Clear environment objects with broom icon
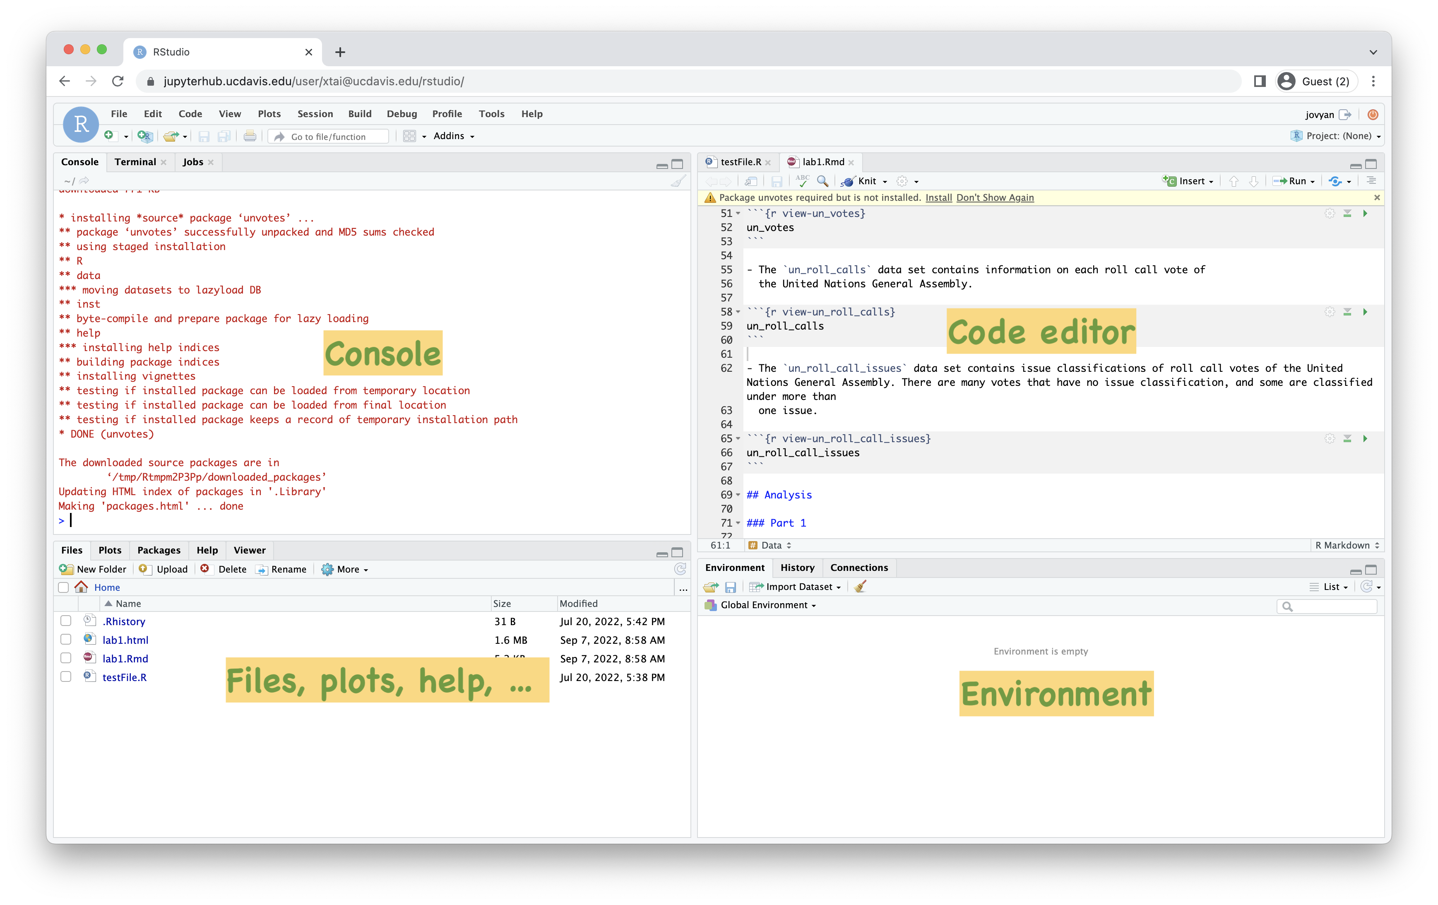 (860, 587)
